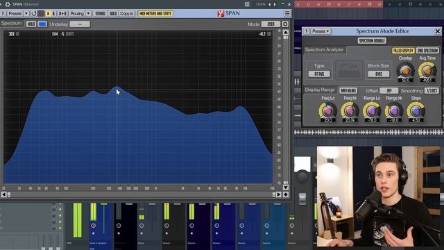This screenshot has width=444, height=250.
Task: Click the Copy to button
Action: point(126,14)
